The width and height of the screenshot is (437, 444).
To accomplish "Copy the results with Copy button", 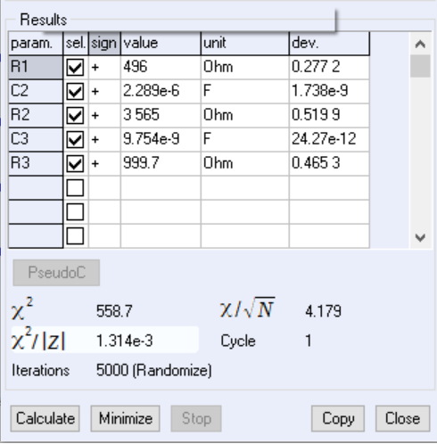I will point(338,418).
